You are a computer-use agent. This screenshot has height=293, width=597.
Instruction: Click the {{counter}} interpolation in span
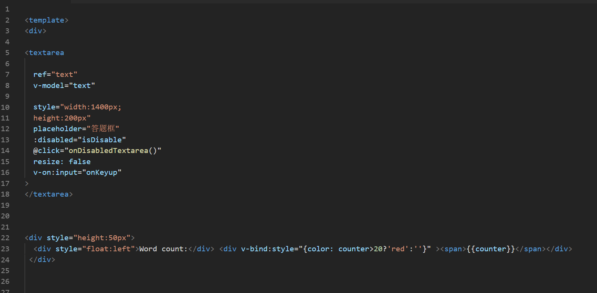pyautogui.click(x=491, y=249)
